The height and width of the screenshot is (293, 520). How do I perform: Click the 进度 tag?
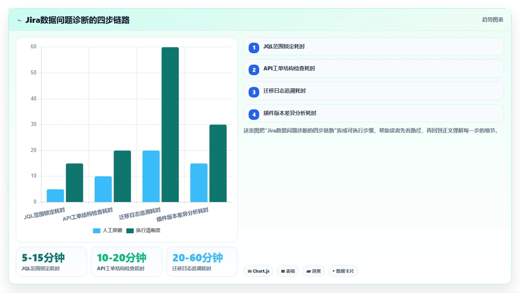[x=314, y=271]
